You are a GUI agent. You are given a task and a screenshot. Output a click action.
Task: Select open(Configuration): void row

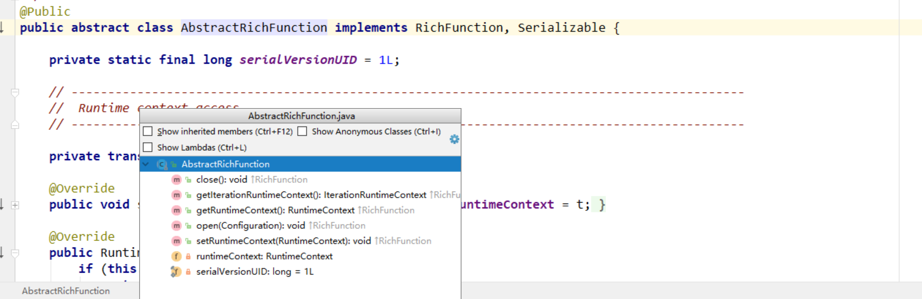click(x=300, y=225)
